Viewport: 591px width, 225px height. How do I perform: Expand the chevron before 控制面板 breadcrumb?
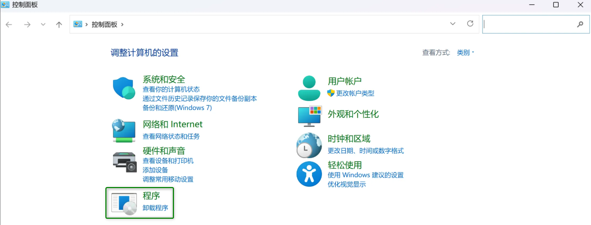point(86,24)
